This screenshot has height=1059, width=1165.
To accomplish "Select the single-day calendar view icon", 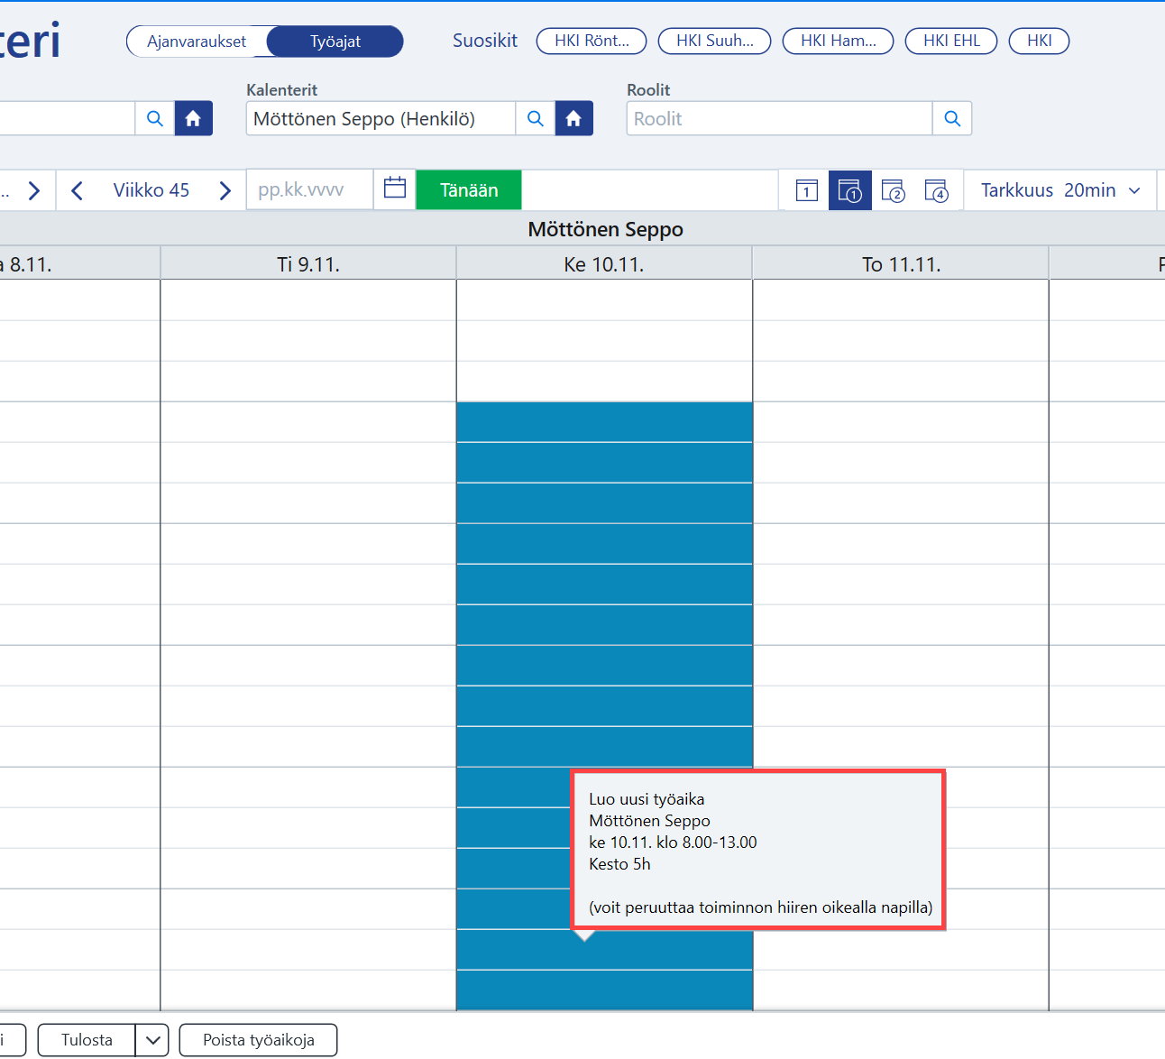I will pyautogui.click(x=807, y=190).
